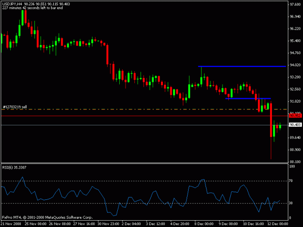
Task: Click the solid red horizontal price line
Action: [x=144, y=116]
